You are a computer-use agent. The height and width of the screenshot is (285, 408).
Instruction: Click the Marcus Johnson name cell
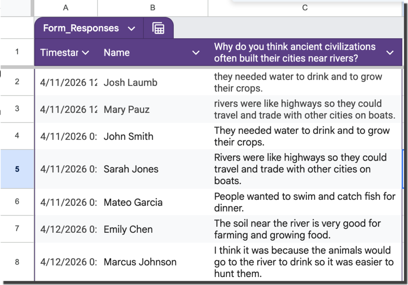[140, 262]
